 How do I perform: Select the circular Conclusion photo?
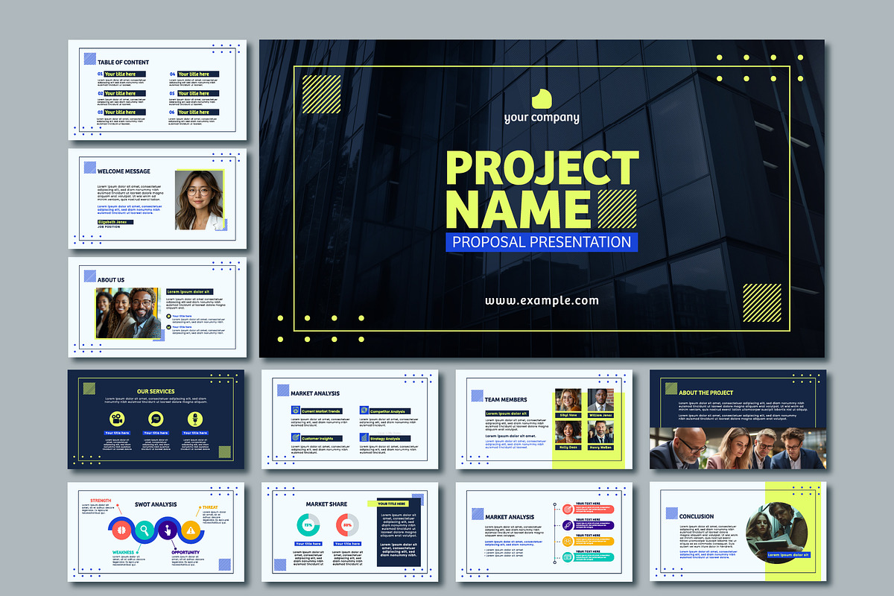pyautogui.click(x=776, y=532)
